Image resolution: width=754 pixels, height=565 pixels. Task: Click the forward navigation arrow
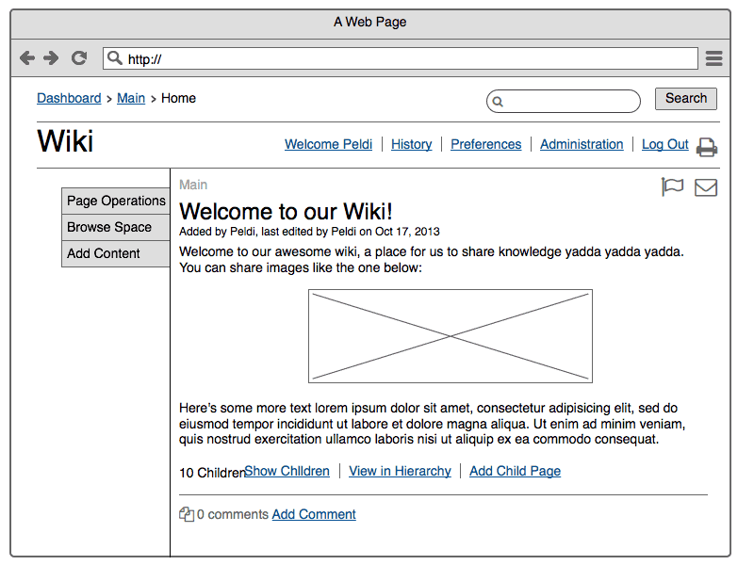point(53,57)
